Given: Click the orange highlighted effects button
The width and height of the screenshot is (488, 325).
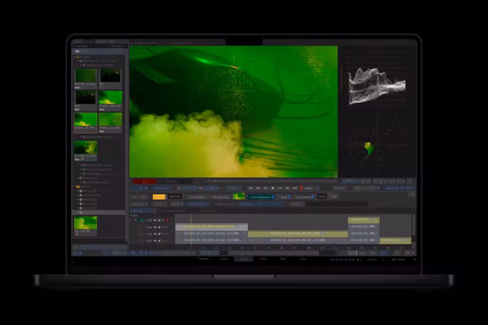Looking at the screenshot, I should point(158,197).
